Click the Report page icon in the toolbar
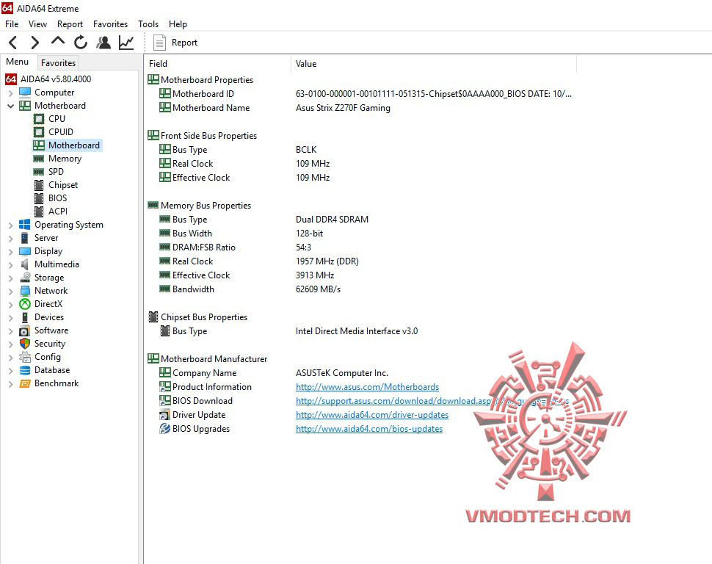Image resolution: width=712 pixels, height=564 pixels. point(159,43)
